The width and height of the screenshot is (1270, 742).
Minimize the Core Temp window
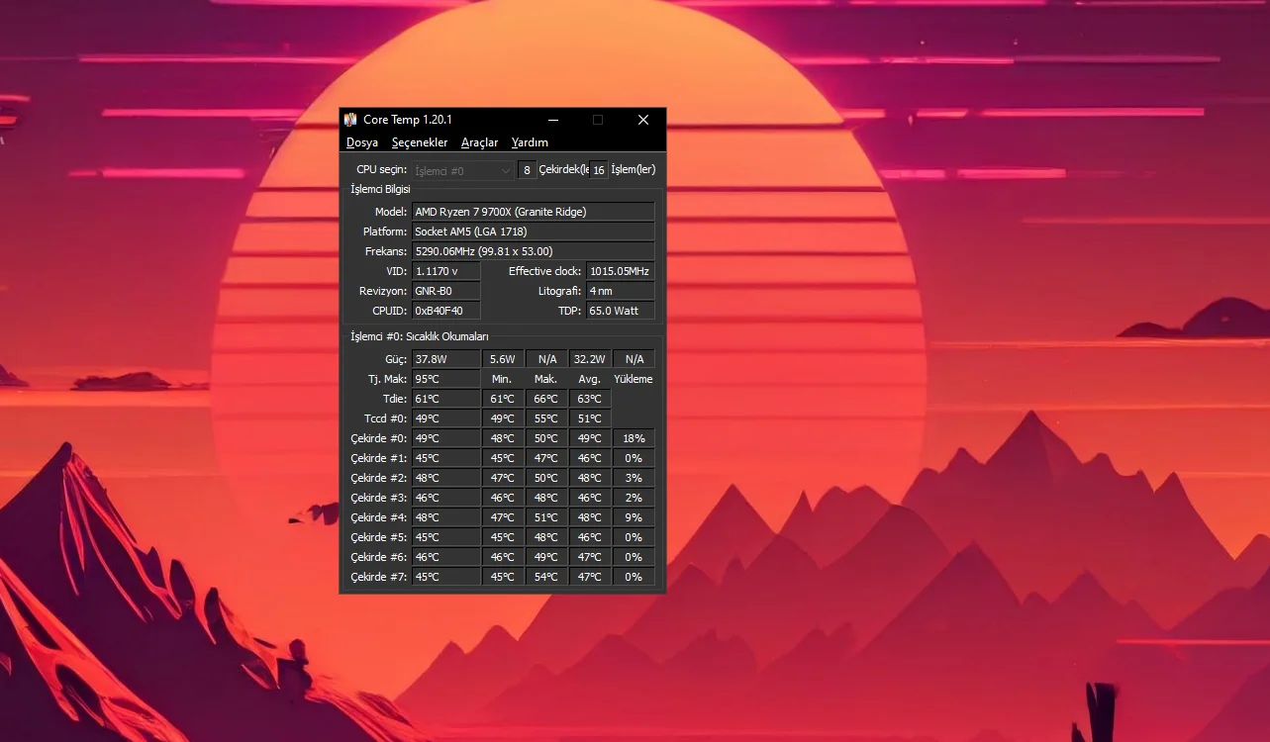[x=552, y=120]
